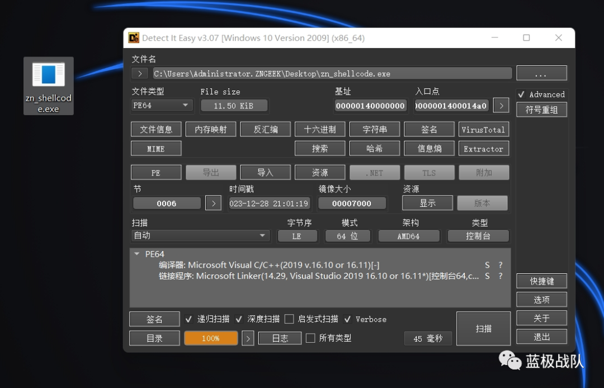Click the Detect It Easy title bar logo
The image size is (604, 388).
tap(134, 37)
